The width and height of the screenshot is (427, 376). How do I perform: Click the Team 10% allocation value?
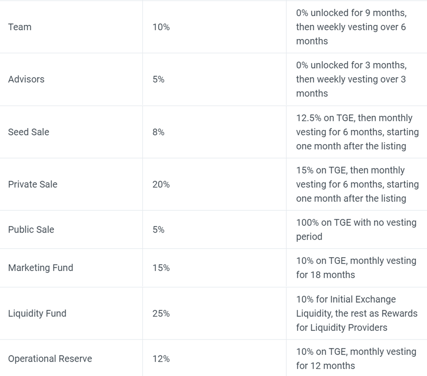(x=161, y=27)
